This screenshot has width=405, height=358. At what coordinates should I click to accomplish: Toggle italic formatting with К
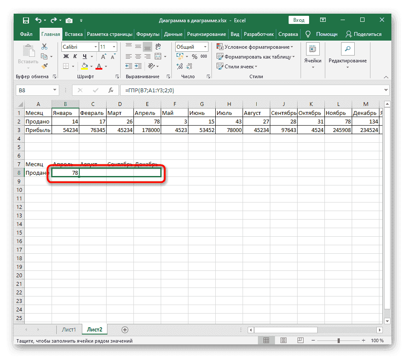tap(75, 55)
